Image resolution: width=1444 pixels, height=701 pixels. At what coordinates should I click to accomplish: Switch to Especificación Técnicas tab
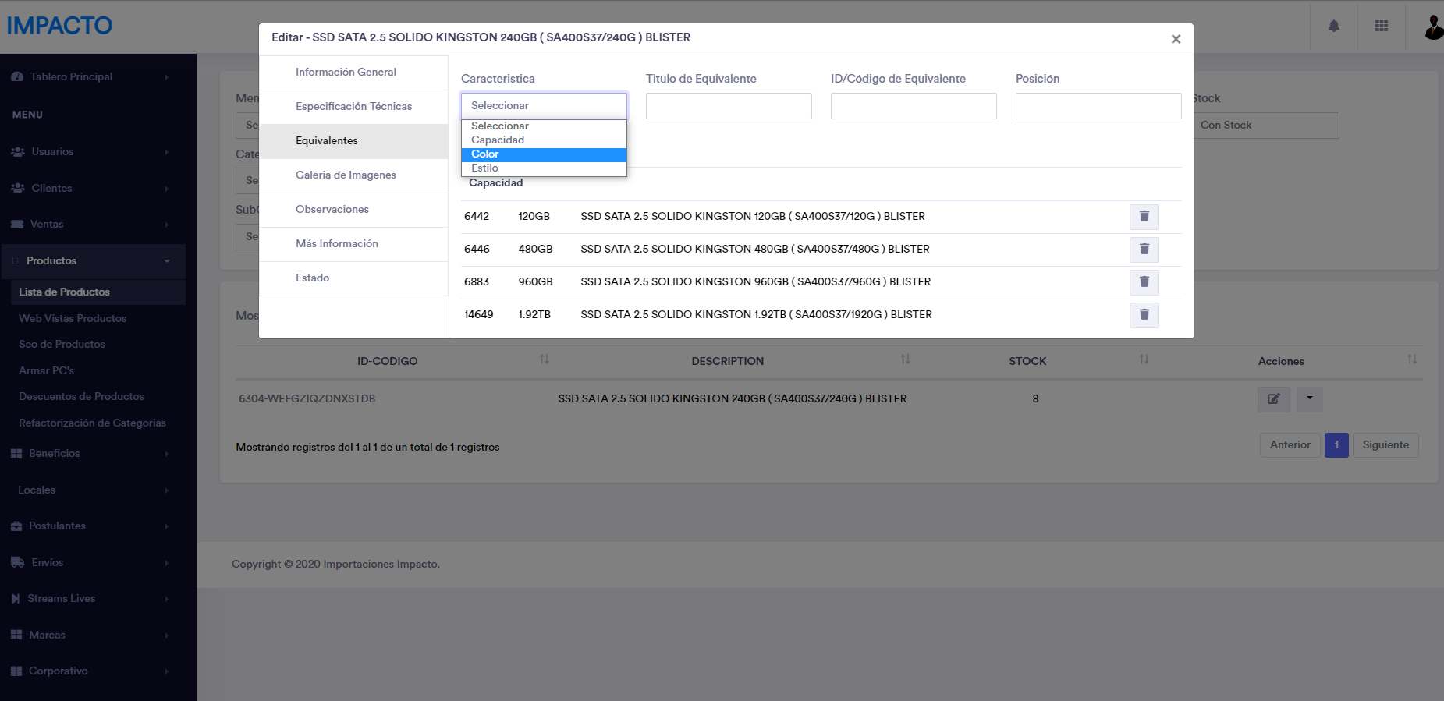[x=353, y=107]
